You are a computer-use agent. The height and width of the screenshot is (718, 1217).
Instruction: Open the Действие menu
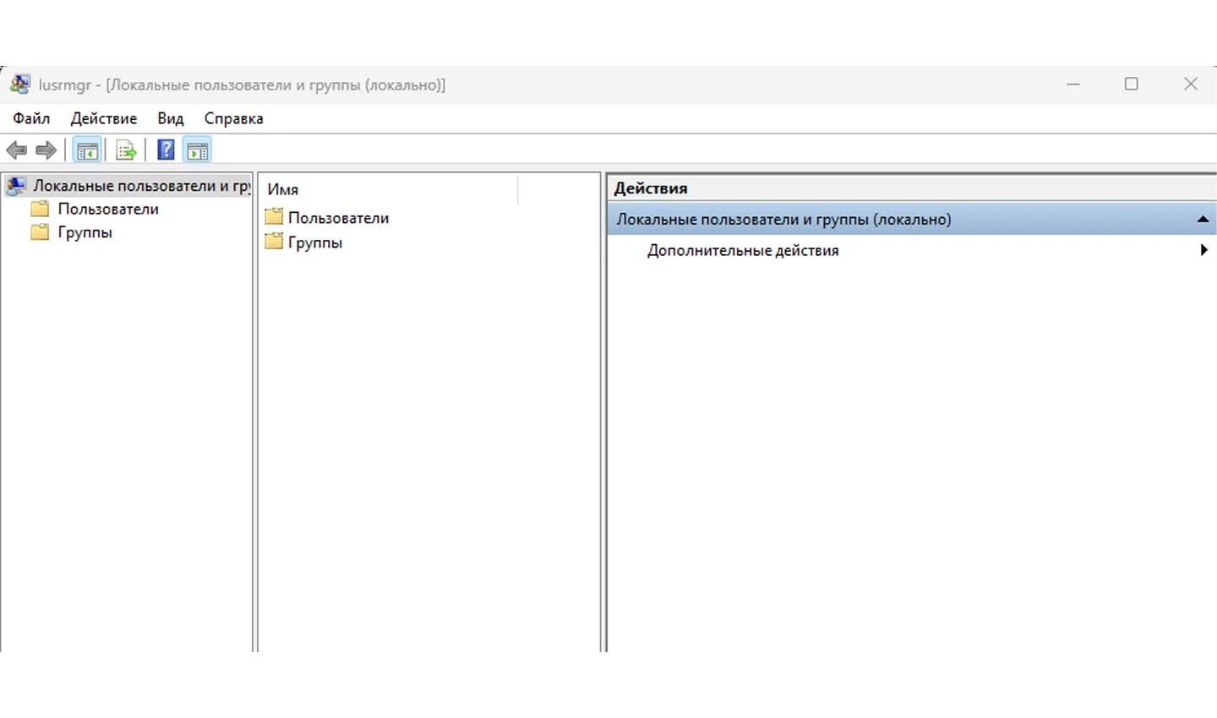104,118
